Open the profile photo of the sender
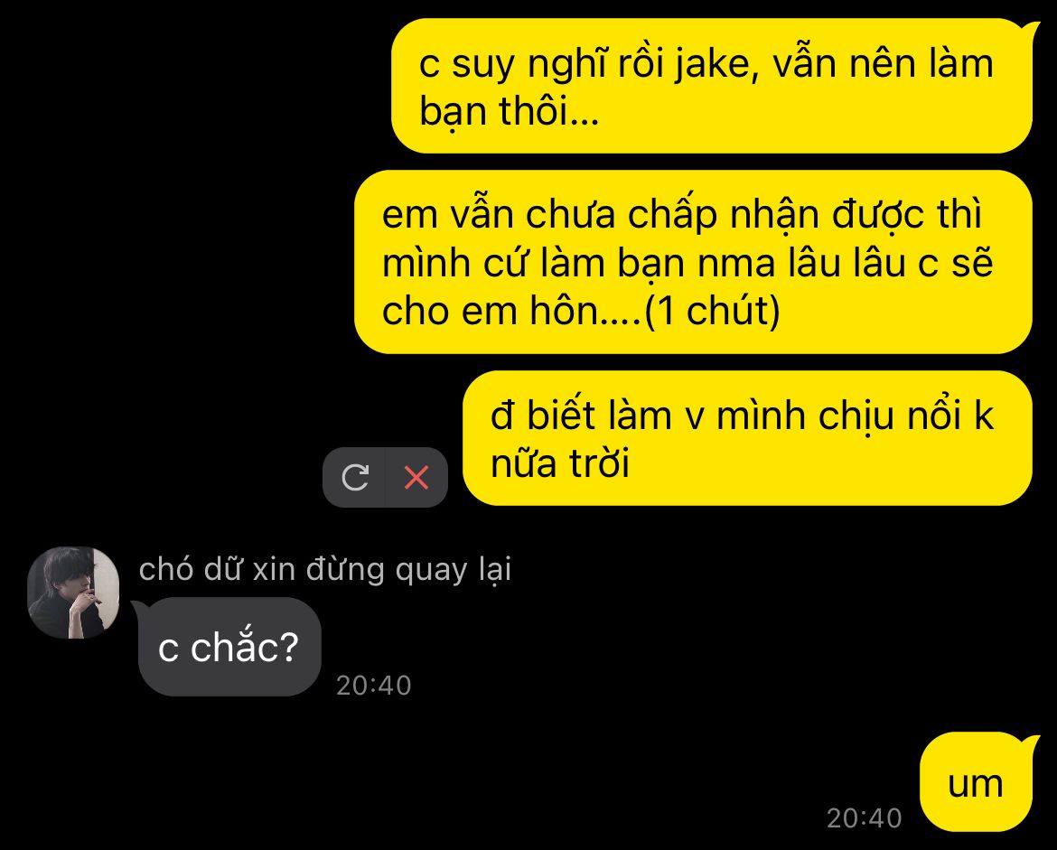Viewport: 1057px width, 850px height. (73, 593)
